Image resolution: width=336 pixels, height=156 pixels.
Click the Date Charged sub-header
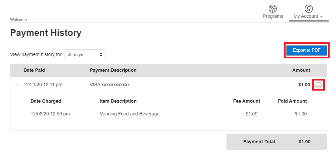click(46, 101)
